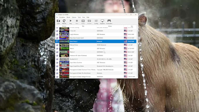Viewport: 199px width, 112px height.
Task: Select the Pikmin 2 title text
Action: (x=72, y=52)
